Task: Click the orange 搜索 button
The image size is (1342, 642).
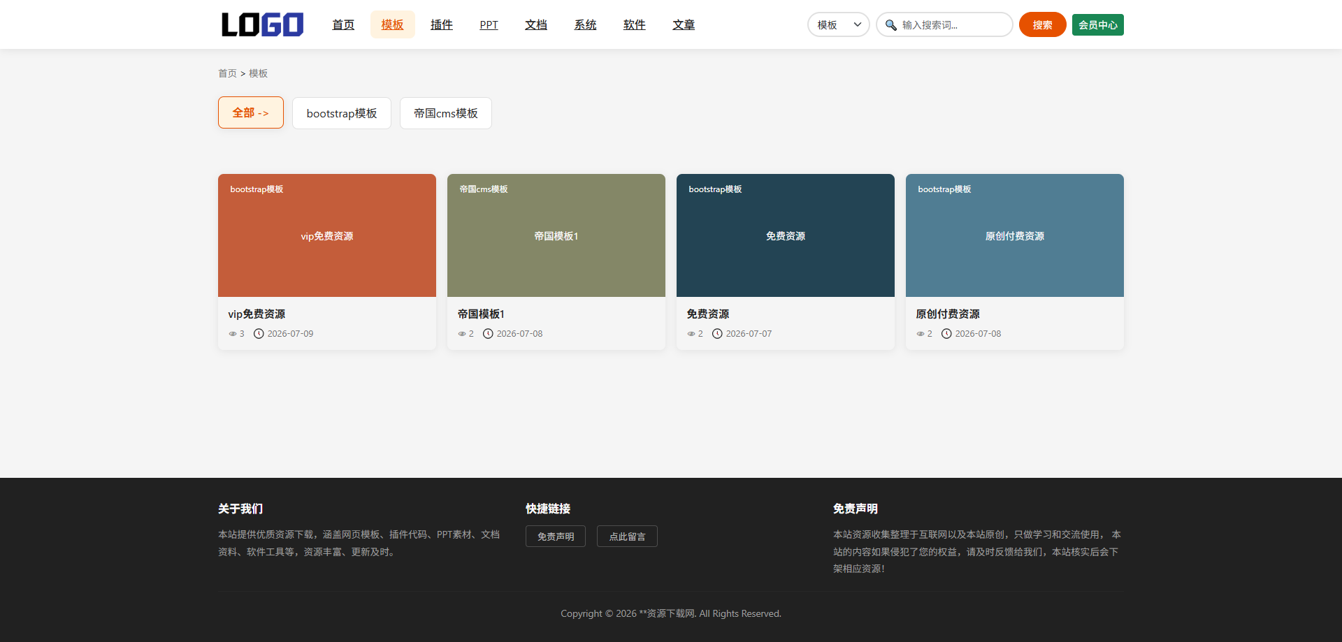Action: click(x=1042, y=24)
